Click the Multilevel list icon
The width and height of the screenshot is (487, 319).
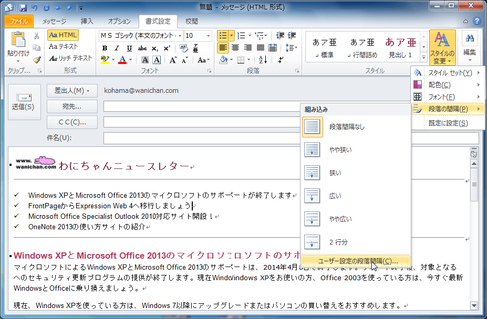259,36
